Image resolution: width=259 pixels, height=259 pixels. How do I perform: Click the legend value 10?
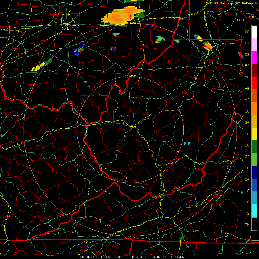[x=247, y=191]
